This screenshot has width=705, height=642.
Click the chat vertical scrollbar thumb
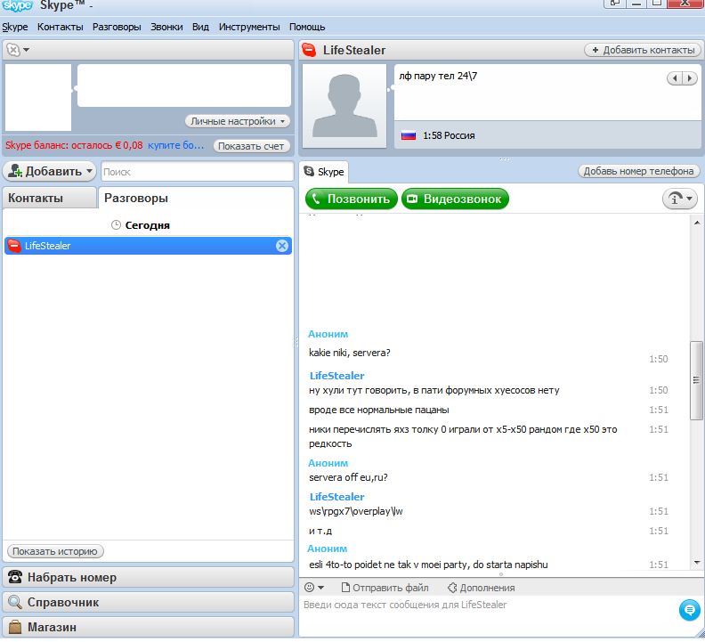click(x=696, y=380)
